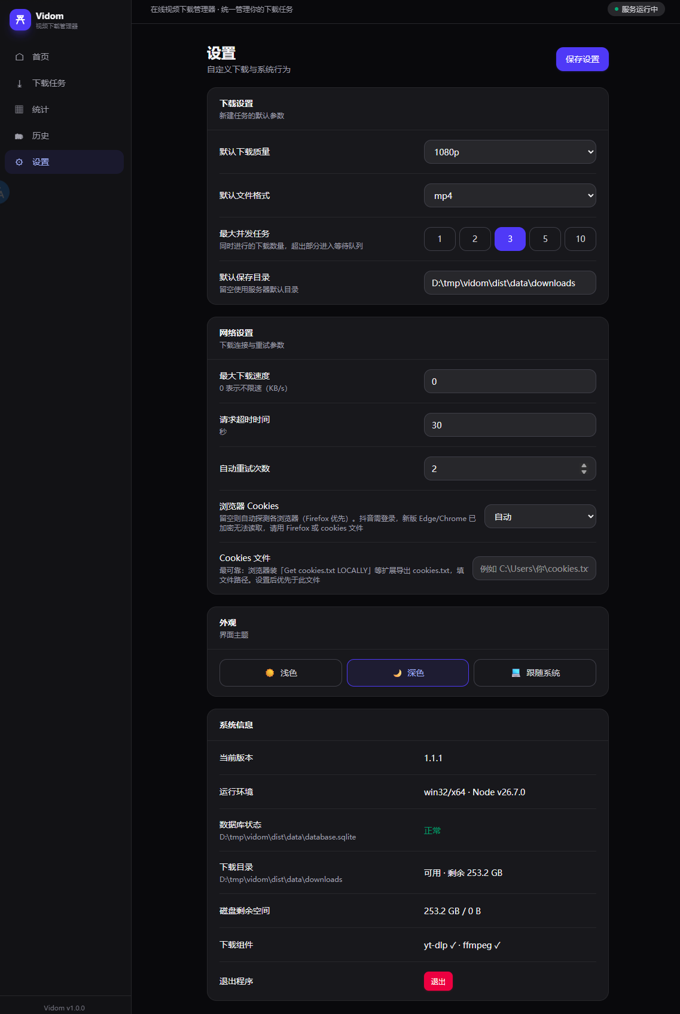Image resolution: width=680 pixels, height=1014 pixels.
Task: Click the moon icon on 深色 theme
Action: coord(397,673)
